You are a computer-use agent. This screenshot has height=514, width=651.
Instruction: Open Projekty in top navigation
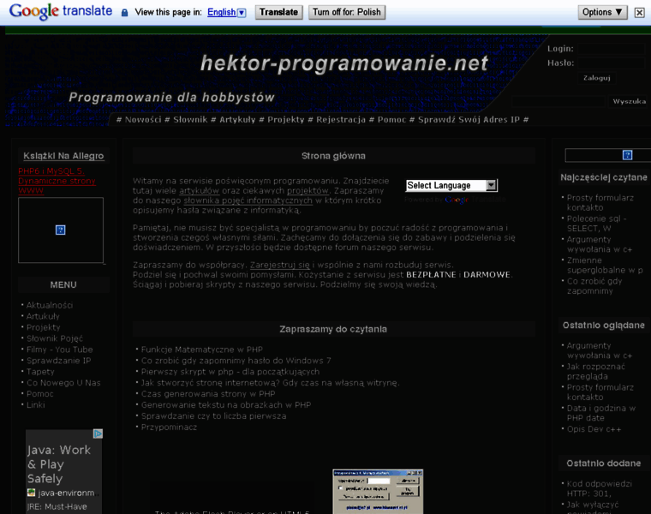pos(285,120)
